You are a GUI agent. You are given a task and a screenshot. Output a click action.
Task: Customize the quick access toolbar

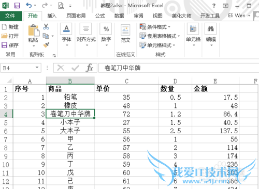click(70, 6)
